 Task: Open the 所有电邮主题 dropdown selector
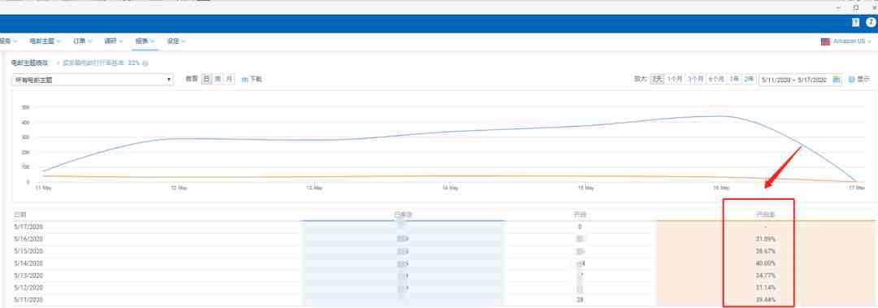tap(93, 80)
